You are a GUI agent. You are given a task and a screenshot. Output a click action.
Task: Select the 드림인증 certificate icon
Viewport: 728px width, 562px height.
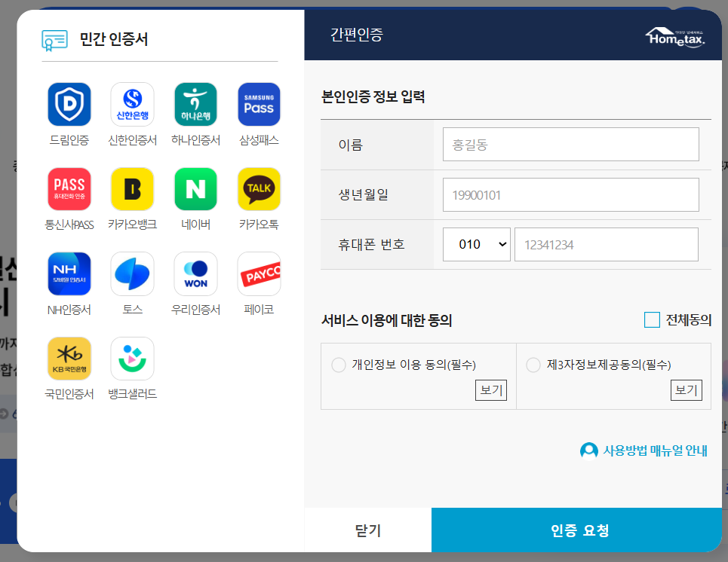click(69, 104)
